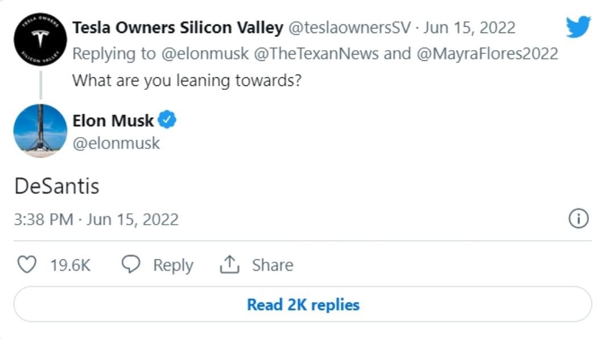Open Tesla Owners Silicon Valley avatar

coord(40,39)
